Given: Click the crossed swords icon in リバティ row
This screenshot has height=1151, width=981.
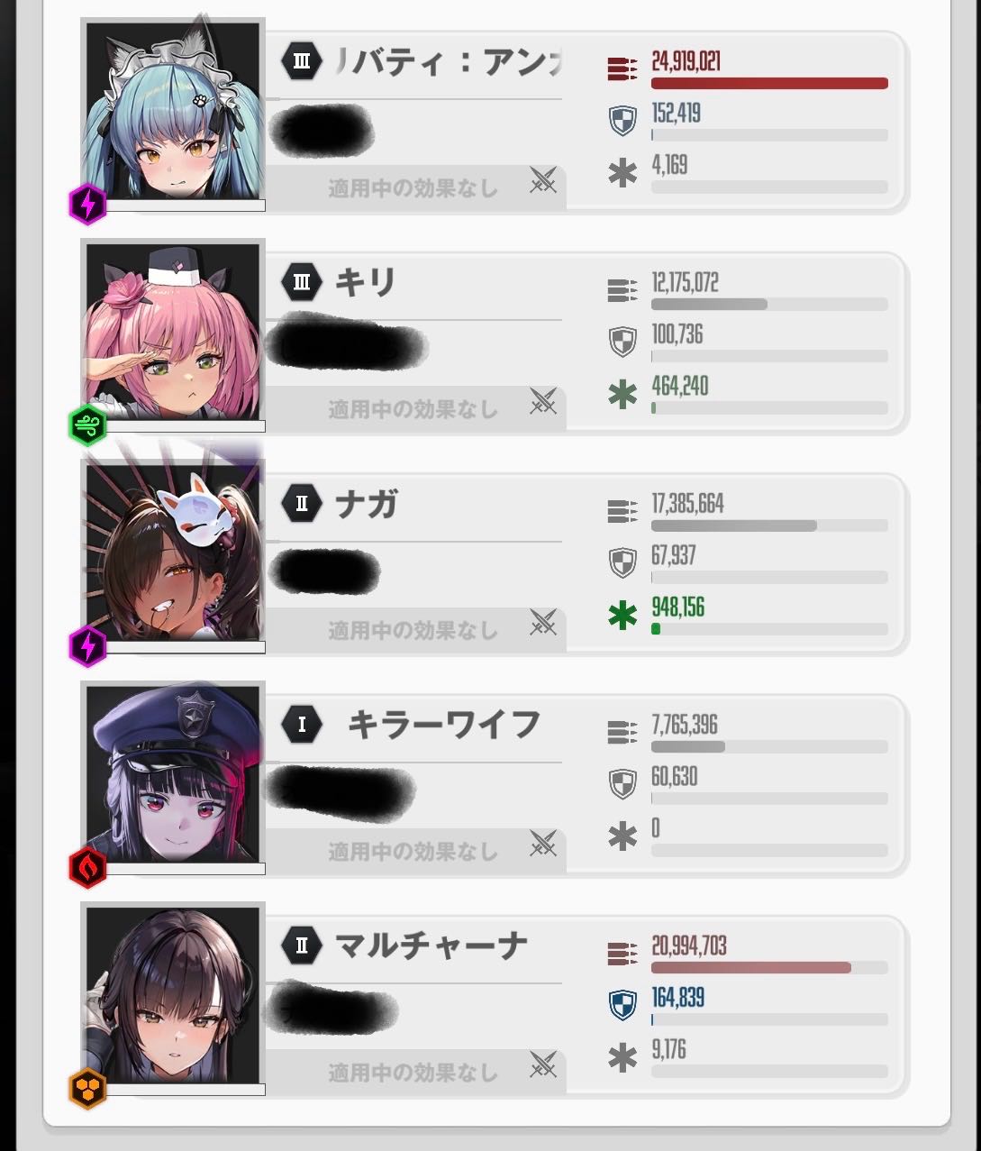Looking at the screenshot, I should point(542,180).
